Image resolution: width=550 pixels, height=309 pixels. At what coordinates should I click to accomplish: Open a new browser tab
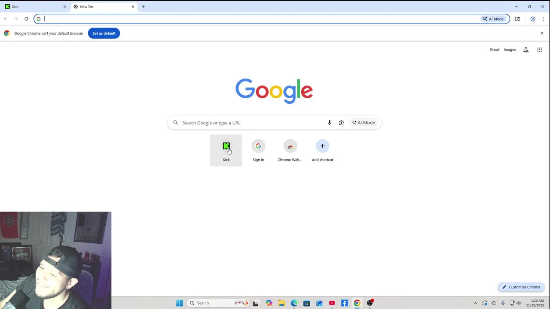[143, 7]
